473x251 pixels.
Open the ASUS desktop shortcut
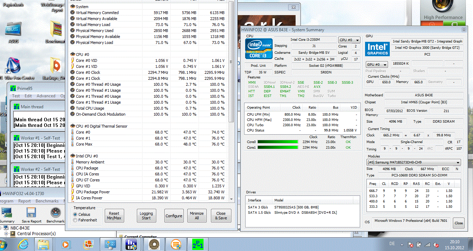pyautogui.click(x=13, y=32)
